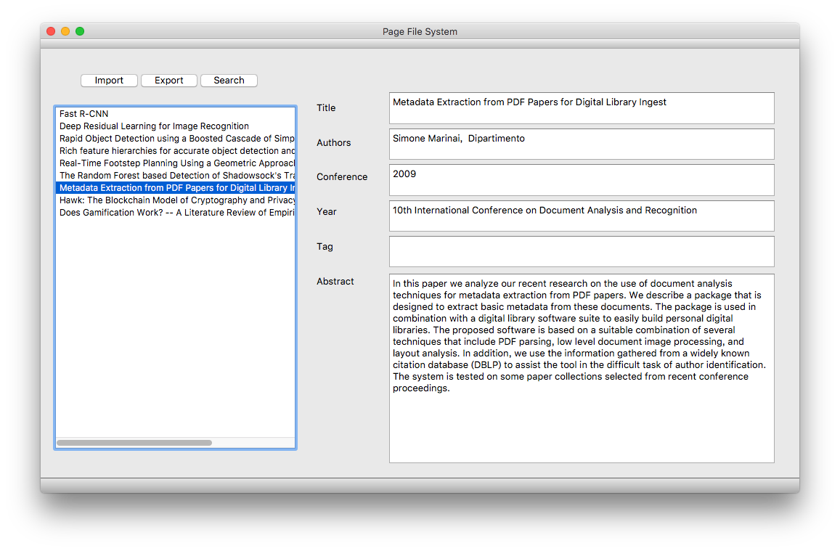
Task: Click the Import button
Action: pyautogui.click(x=109, y=81)
